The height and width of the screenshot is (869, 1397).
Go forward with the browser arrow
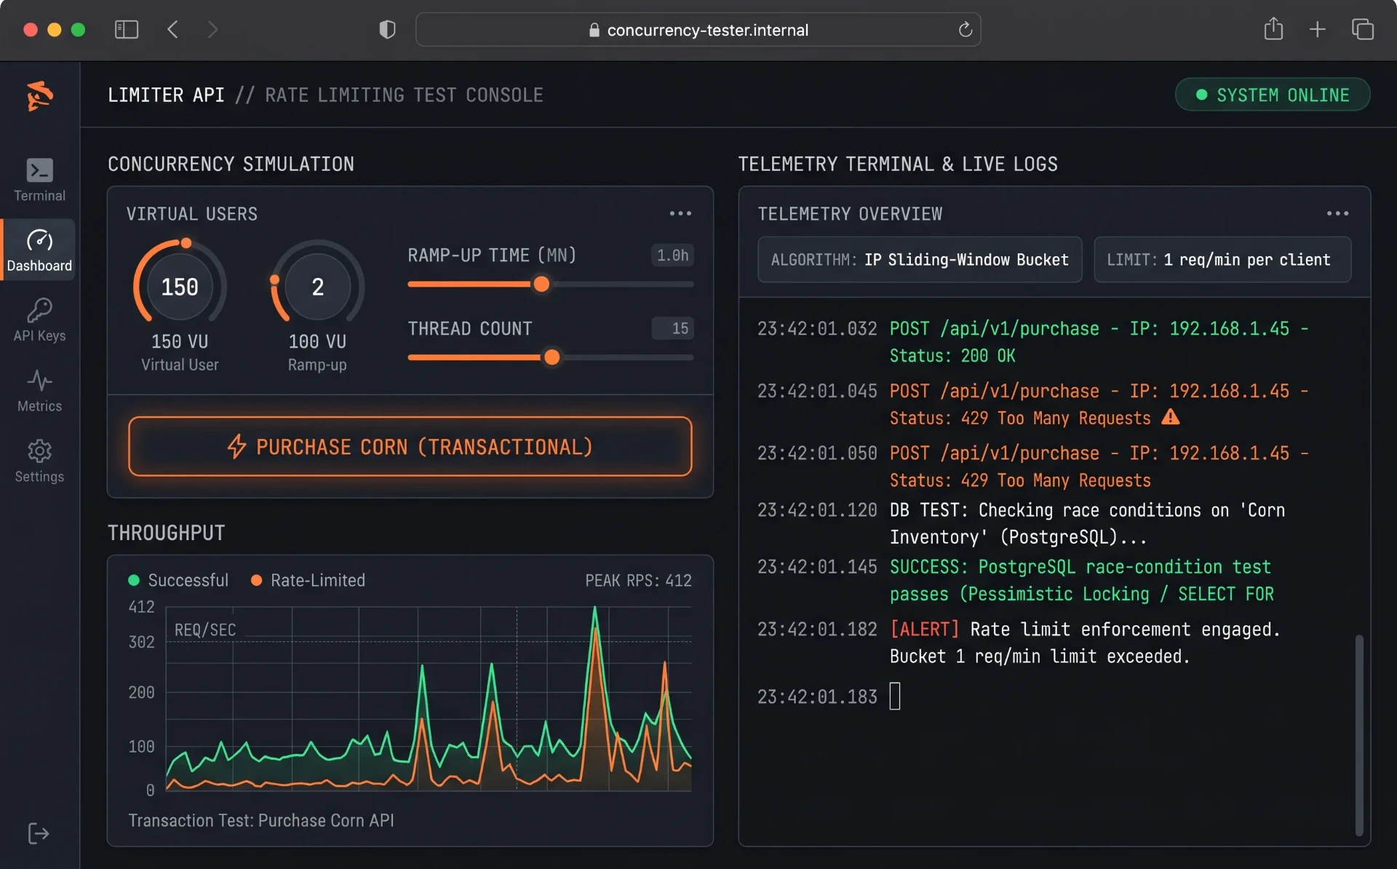tap(212, 30)
